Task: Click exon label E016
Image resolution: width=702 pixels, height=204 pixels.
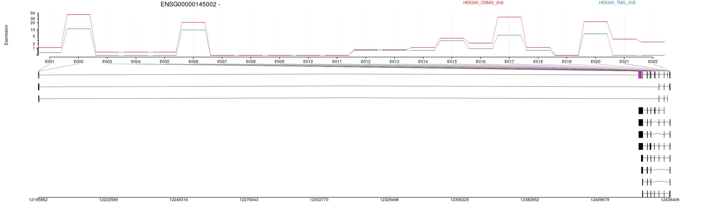Action: coord(481,61)
